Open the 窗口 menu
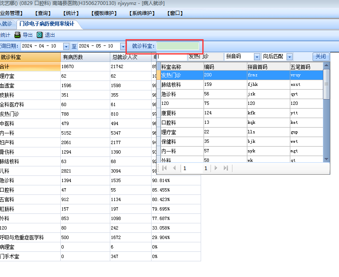The width and height of the screenshot is (339, 277). [175, 13]
